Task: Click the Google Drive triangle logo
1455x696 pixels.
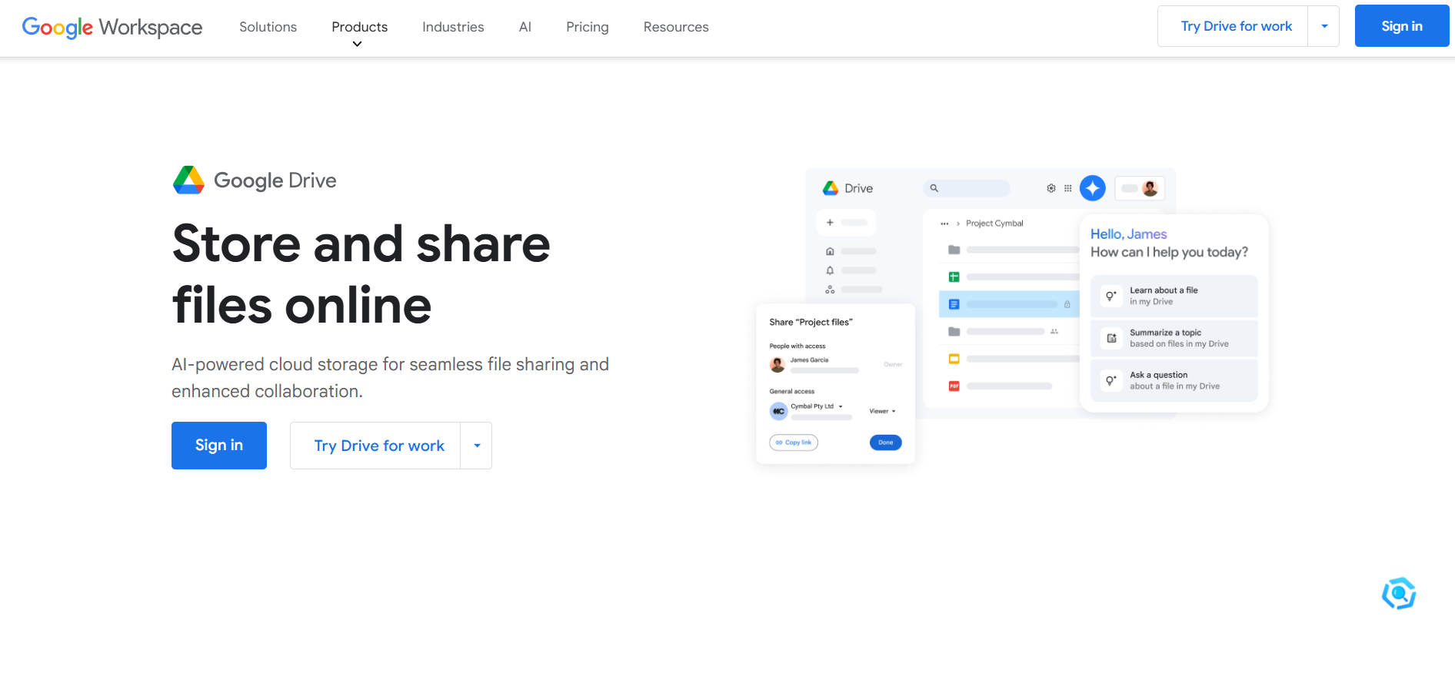Action: point(188,181)
